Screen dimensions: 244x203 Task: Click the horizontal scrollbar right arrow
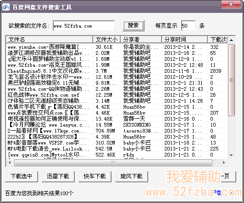(224, 162)
